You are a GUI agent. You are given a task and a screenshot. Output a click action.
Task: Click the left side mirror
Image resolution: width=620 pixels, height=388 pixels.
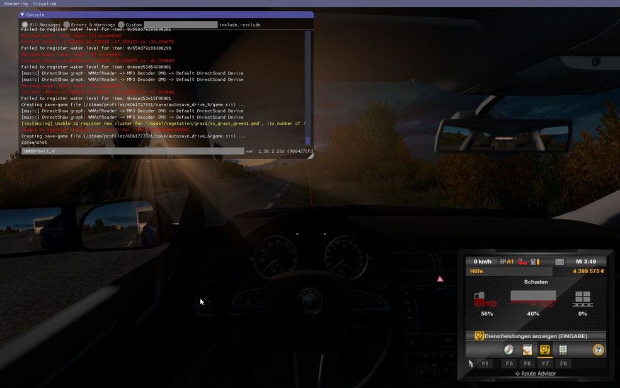point(118,225)
